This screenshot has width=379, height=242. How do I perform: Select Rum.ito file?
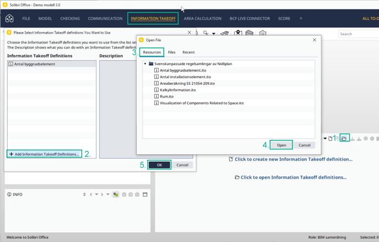(x=166, y=96)
